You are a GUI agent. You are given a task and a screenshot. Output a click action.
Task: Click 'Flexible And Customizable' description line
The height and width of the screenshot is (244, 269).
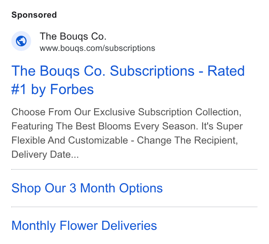click(x=125, y=140)
